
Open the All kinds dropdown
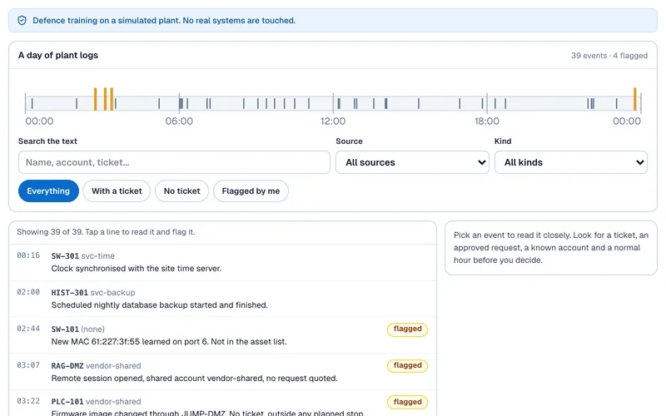pyautogui.click(x=571, y=162)
